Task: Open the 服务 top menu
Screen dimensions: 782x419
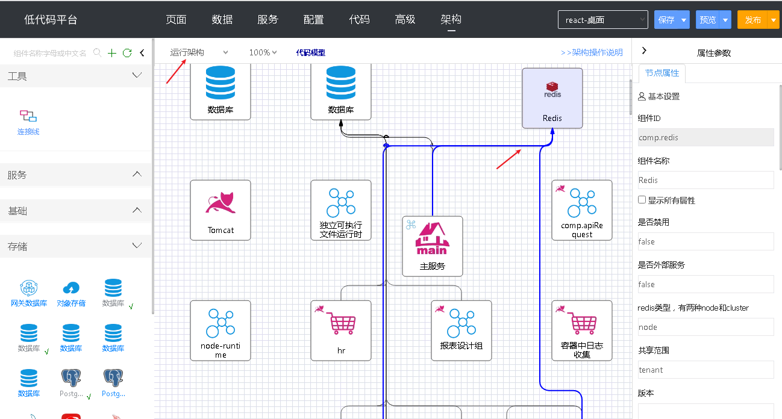Action: click(267, 19)
